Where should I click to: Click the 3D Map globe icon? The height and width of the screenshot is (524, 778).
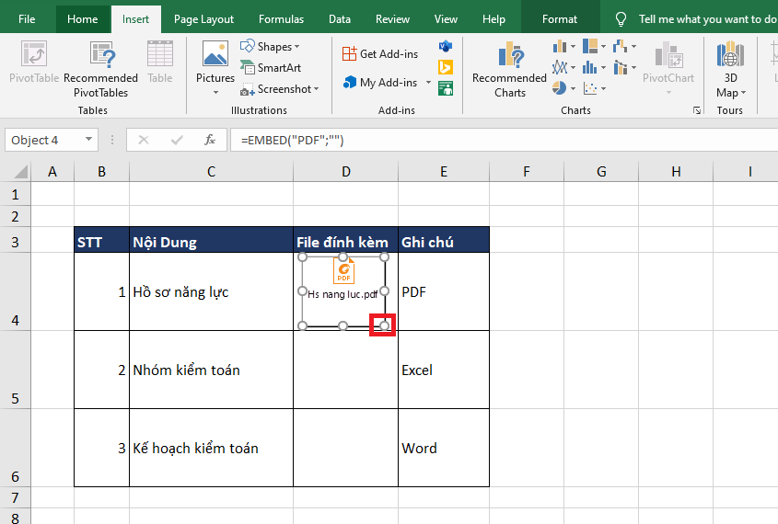coord(730,54)
